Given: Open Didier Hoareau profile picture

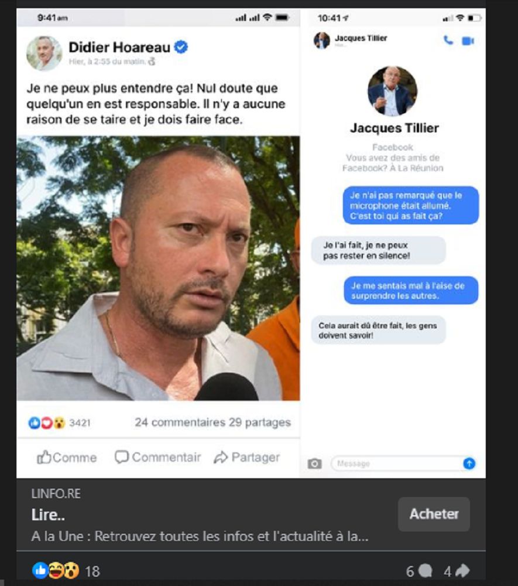Looking at the screenshot, I should point(44,53).
